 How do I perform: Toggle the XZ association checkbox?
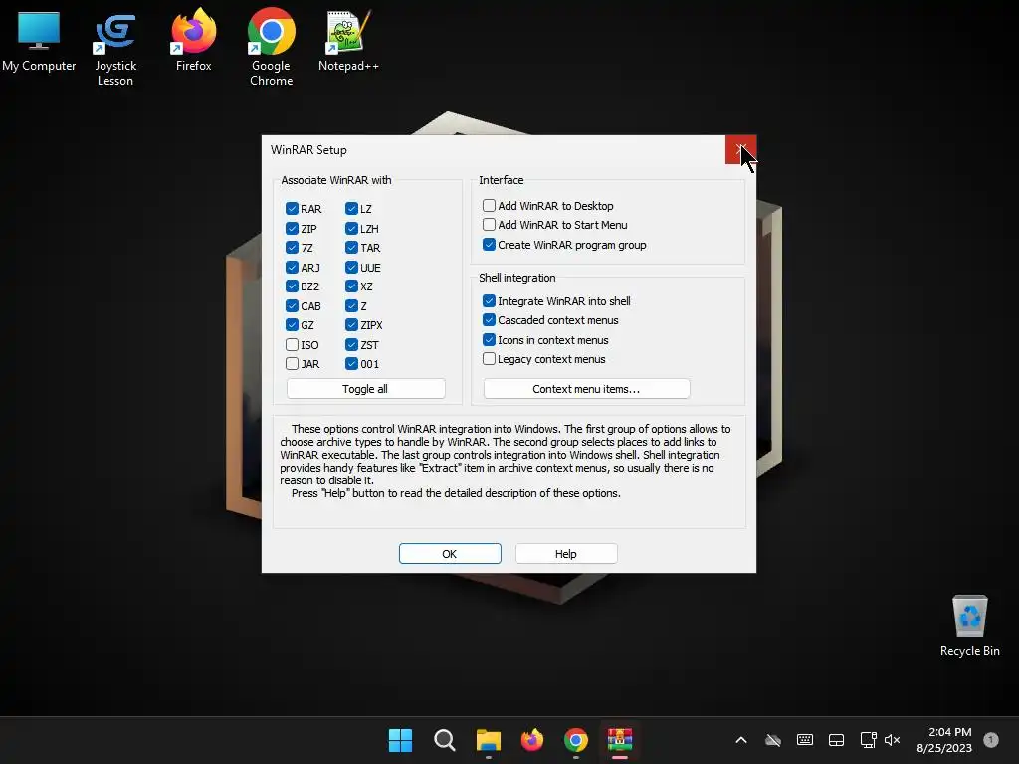(351, 286)
